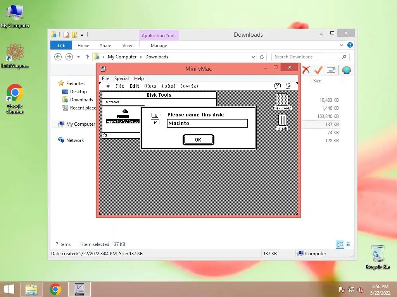The width and height of the screenshot is (397, 297).
Task: Click New folder icon in Quick Access Toolbar
Action: (74, 35)
